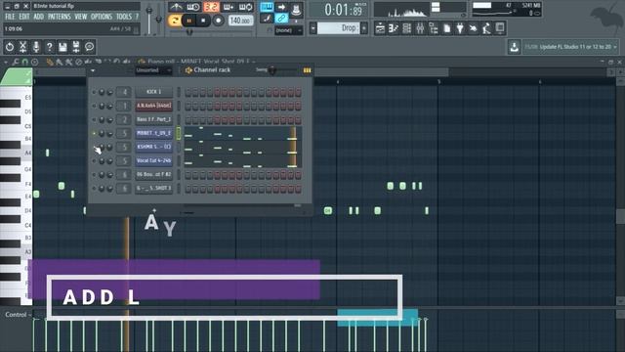
Task: Open the Drop pattern selector
Action: click(339, 28)
